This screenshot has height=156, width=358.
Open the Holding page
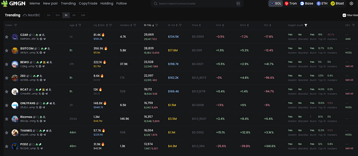tap(107, 3)
